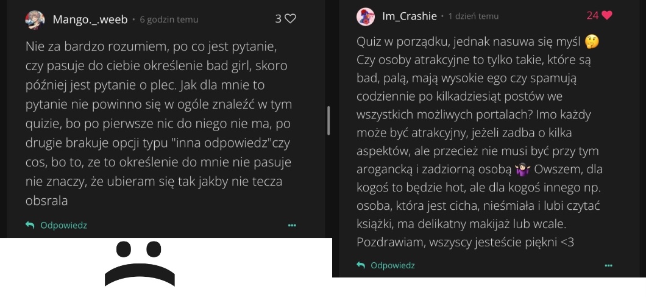Click the '6 godzin temu' timestamp

[x=169, y=20]
